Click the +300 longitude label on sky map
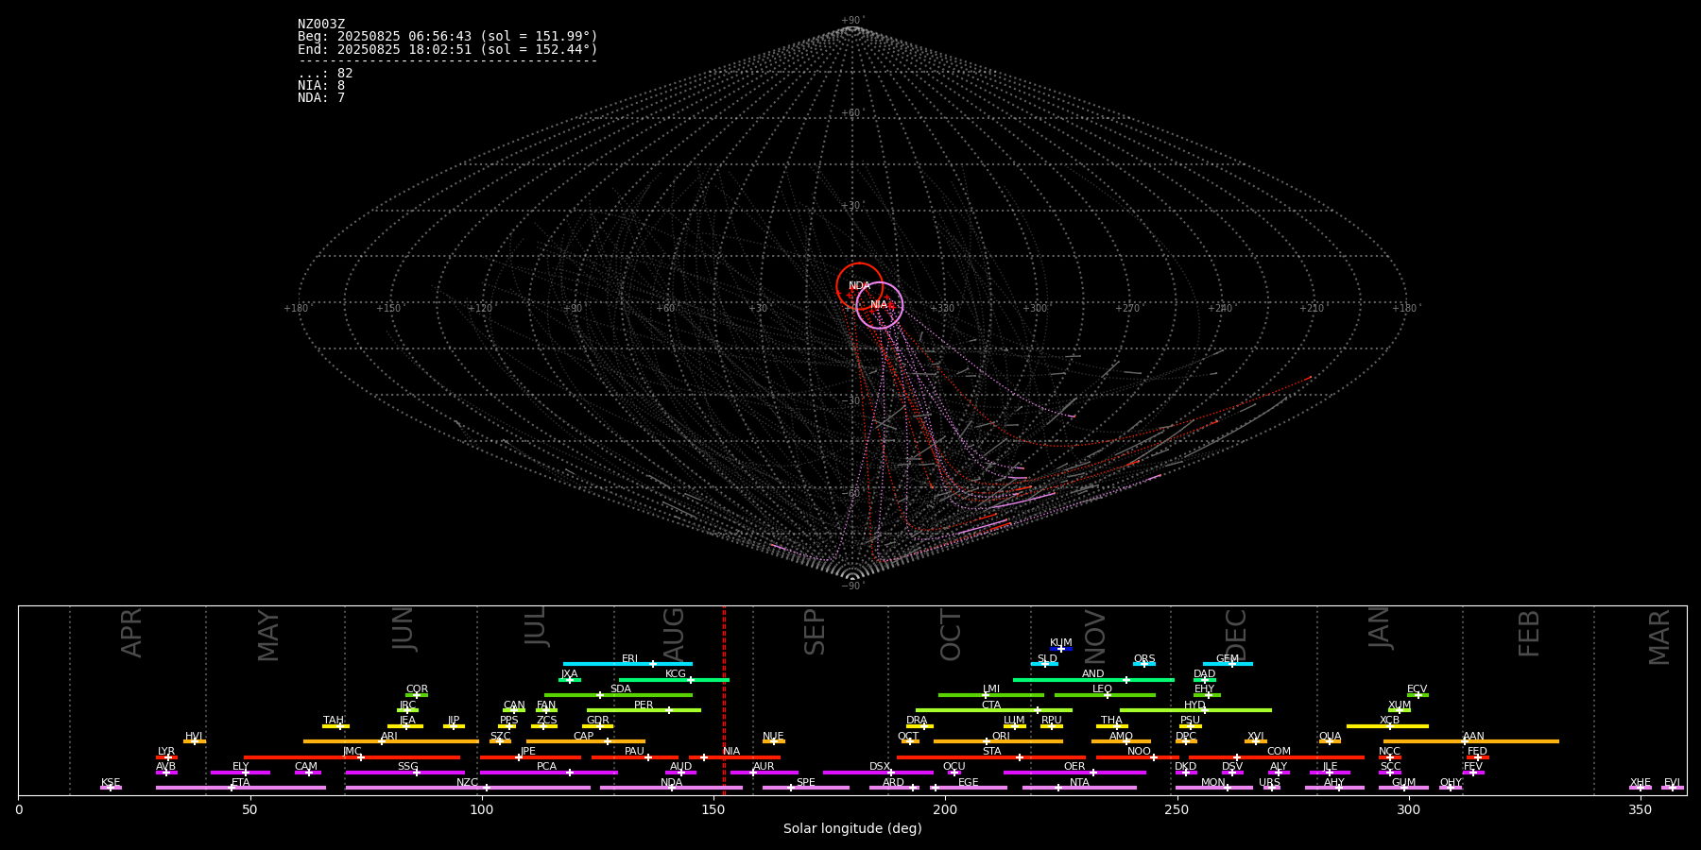 pos(1035,309)
